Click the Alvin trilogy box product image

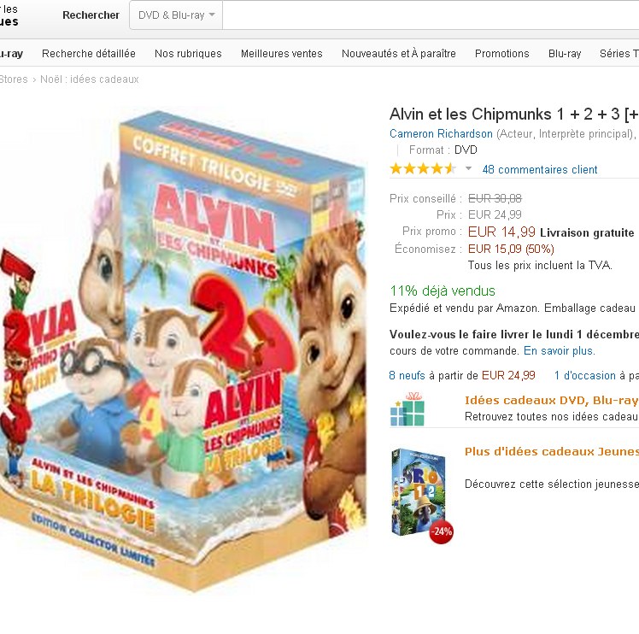pos(183,350)
